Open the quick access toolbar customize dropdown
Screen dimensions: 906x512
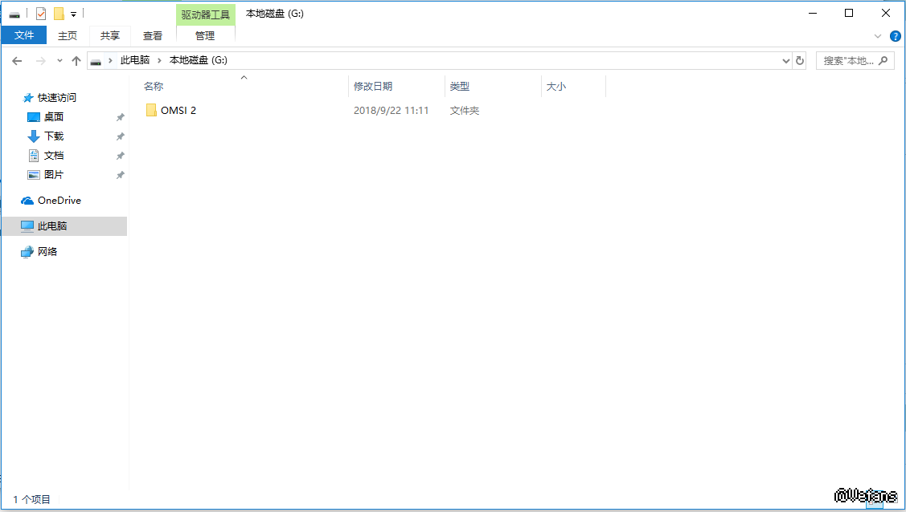(73, 14)
